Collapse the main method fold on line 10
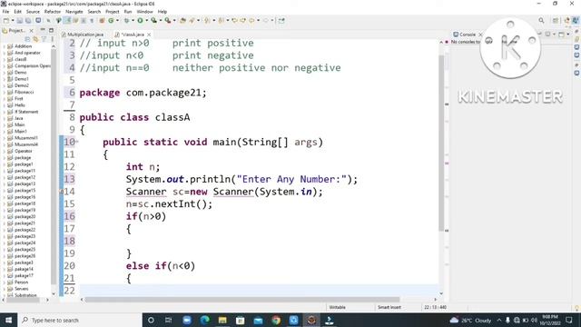Viewport: 581px width, 327px height. click(x=76, y=142)
